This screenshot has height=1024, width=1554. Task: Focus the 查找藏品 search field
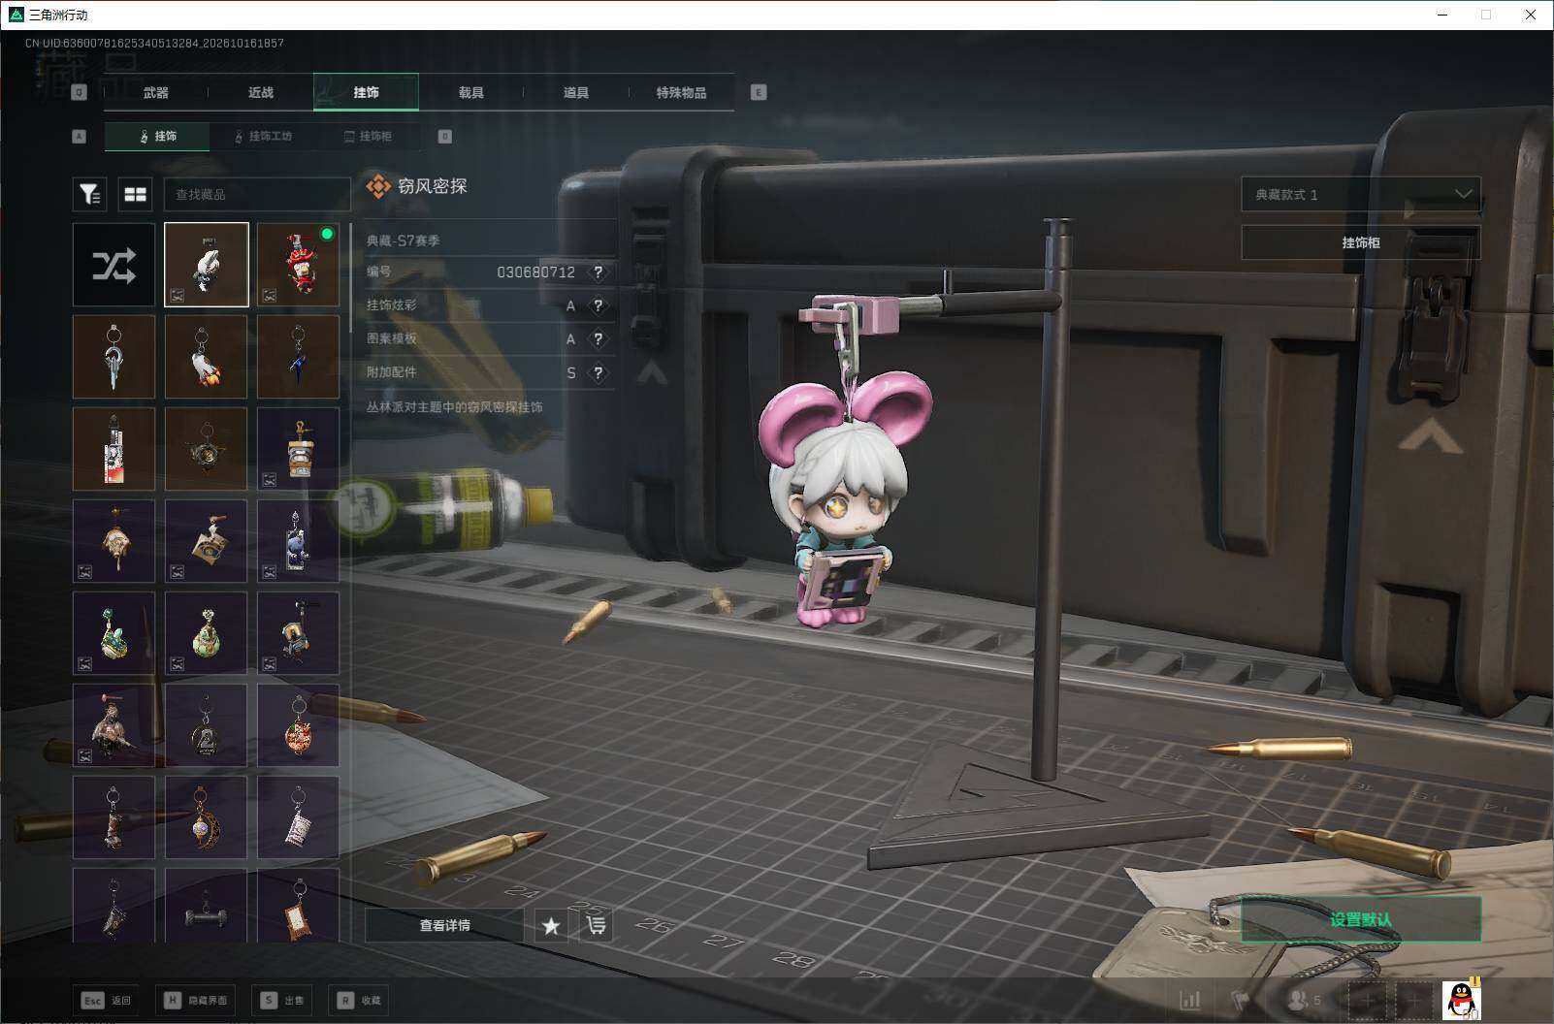257,194
